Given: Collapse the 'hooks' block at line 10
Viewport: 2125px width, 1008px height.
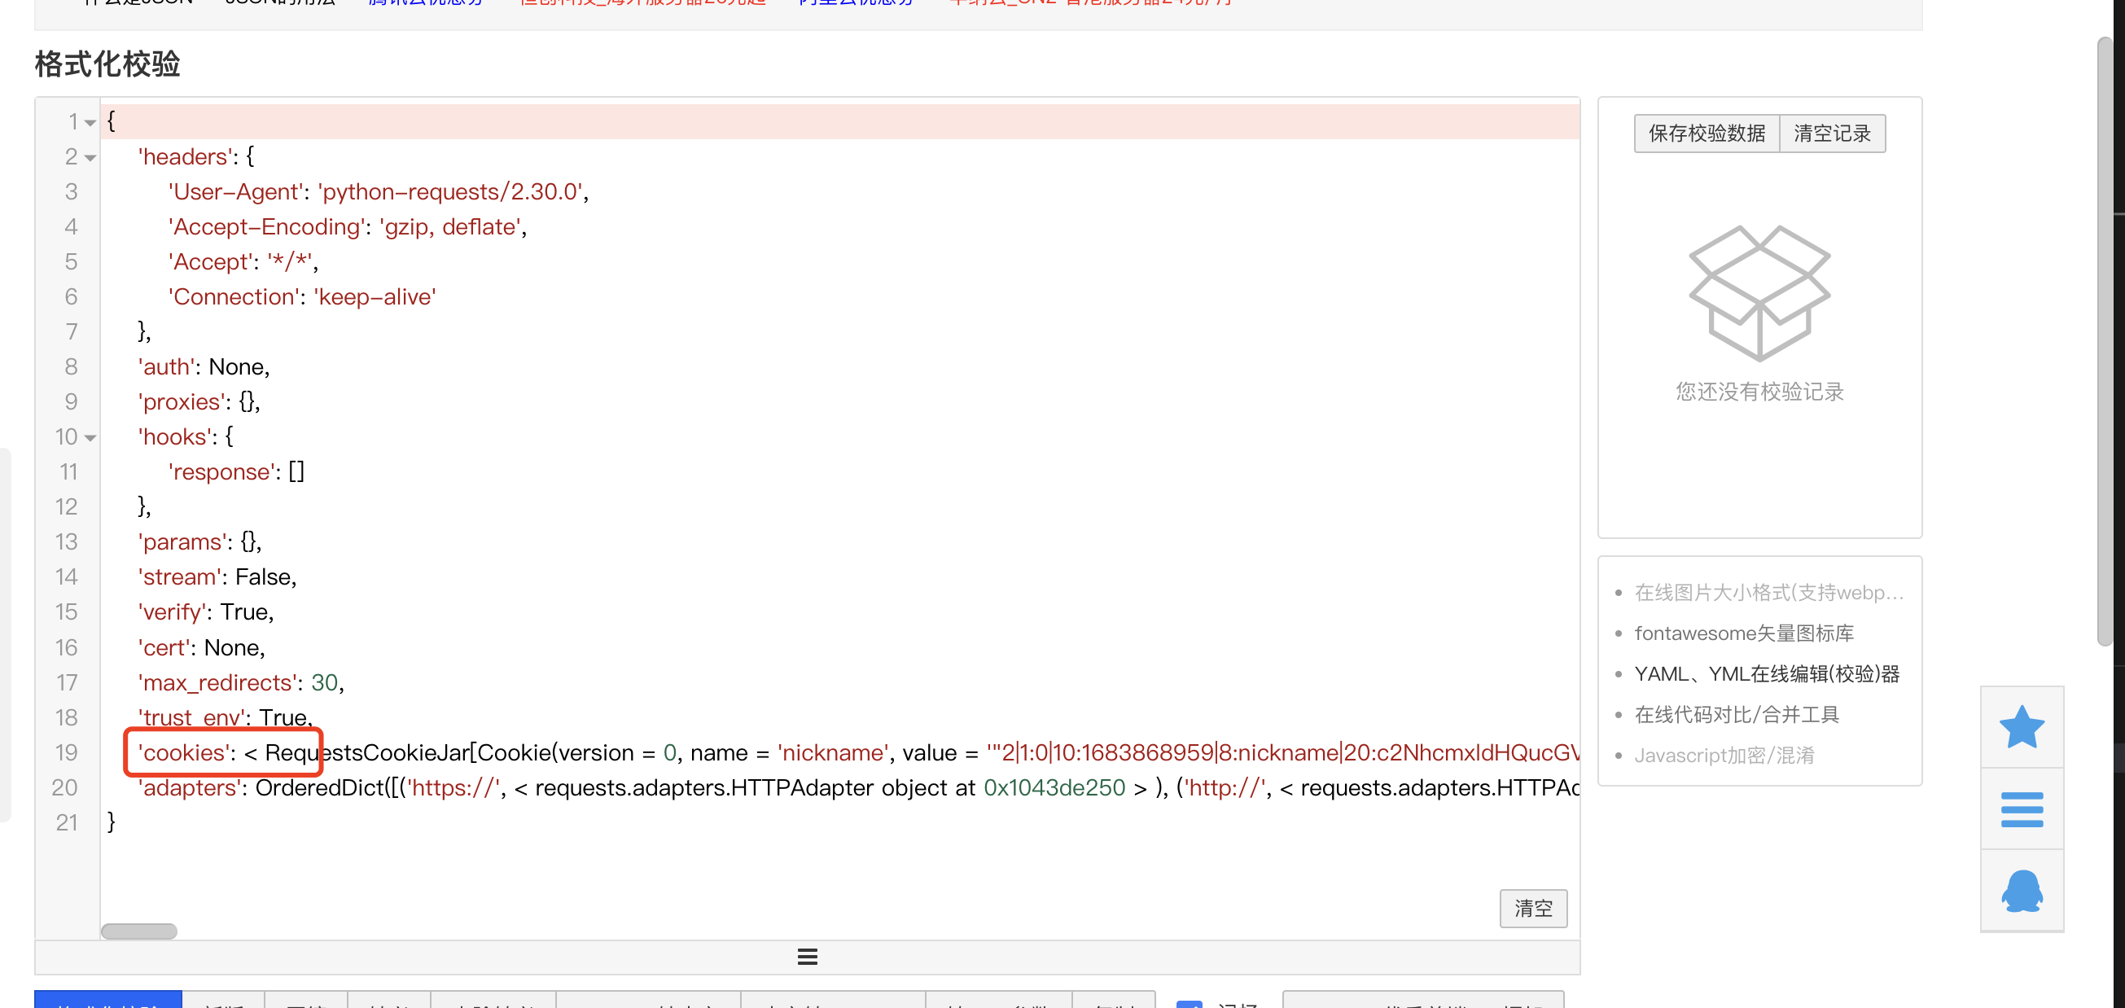Looking at the screenshot, I should point(90,437).
